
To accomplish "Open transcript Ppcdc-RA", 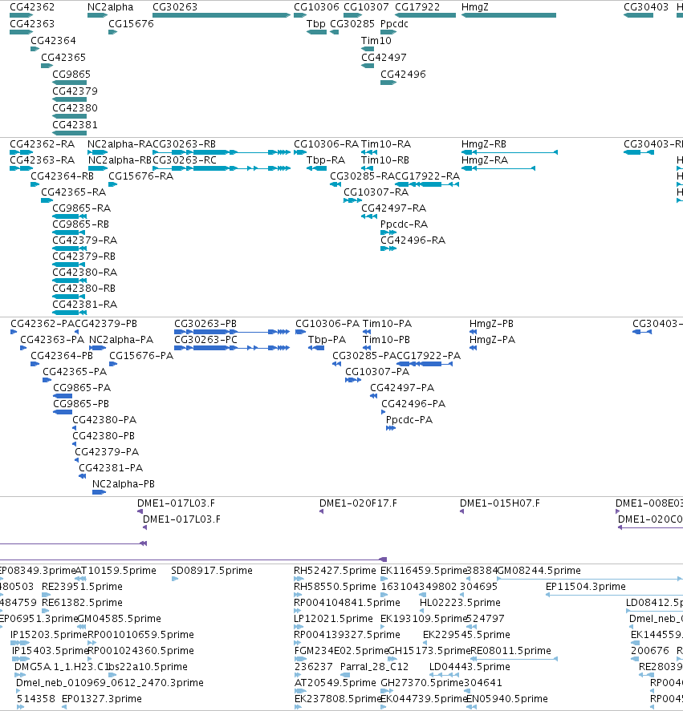I will click(404, 224).
